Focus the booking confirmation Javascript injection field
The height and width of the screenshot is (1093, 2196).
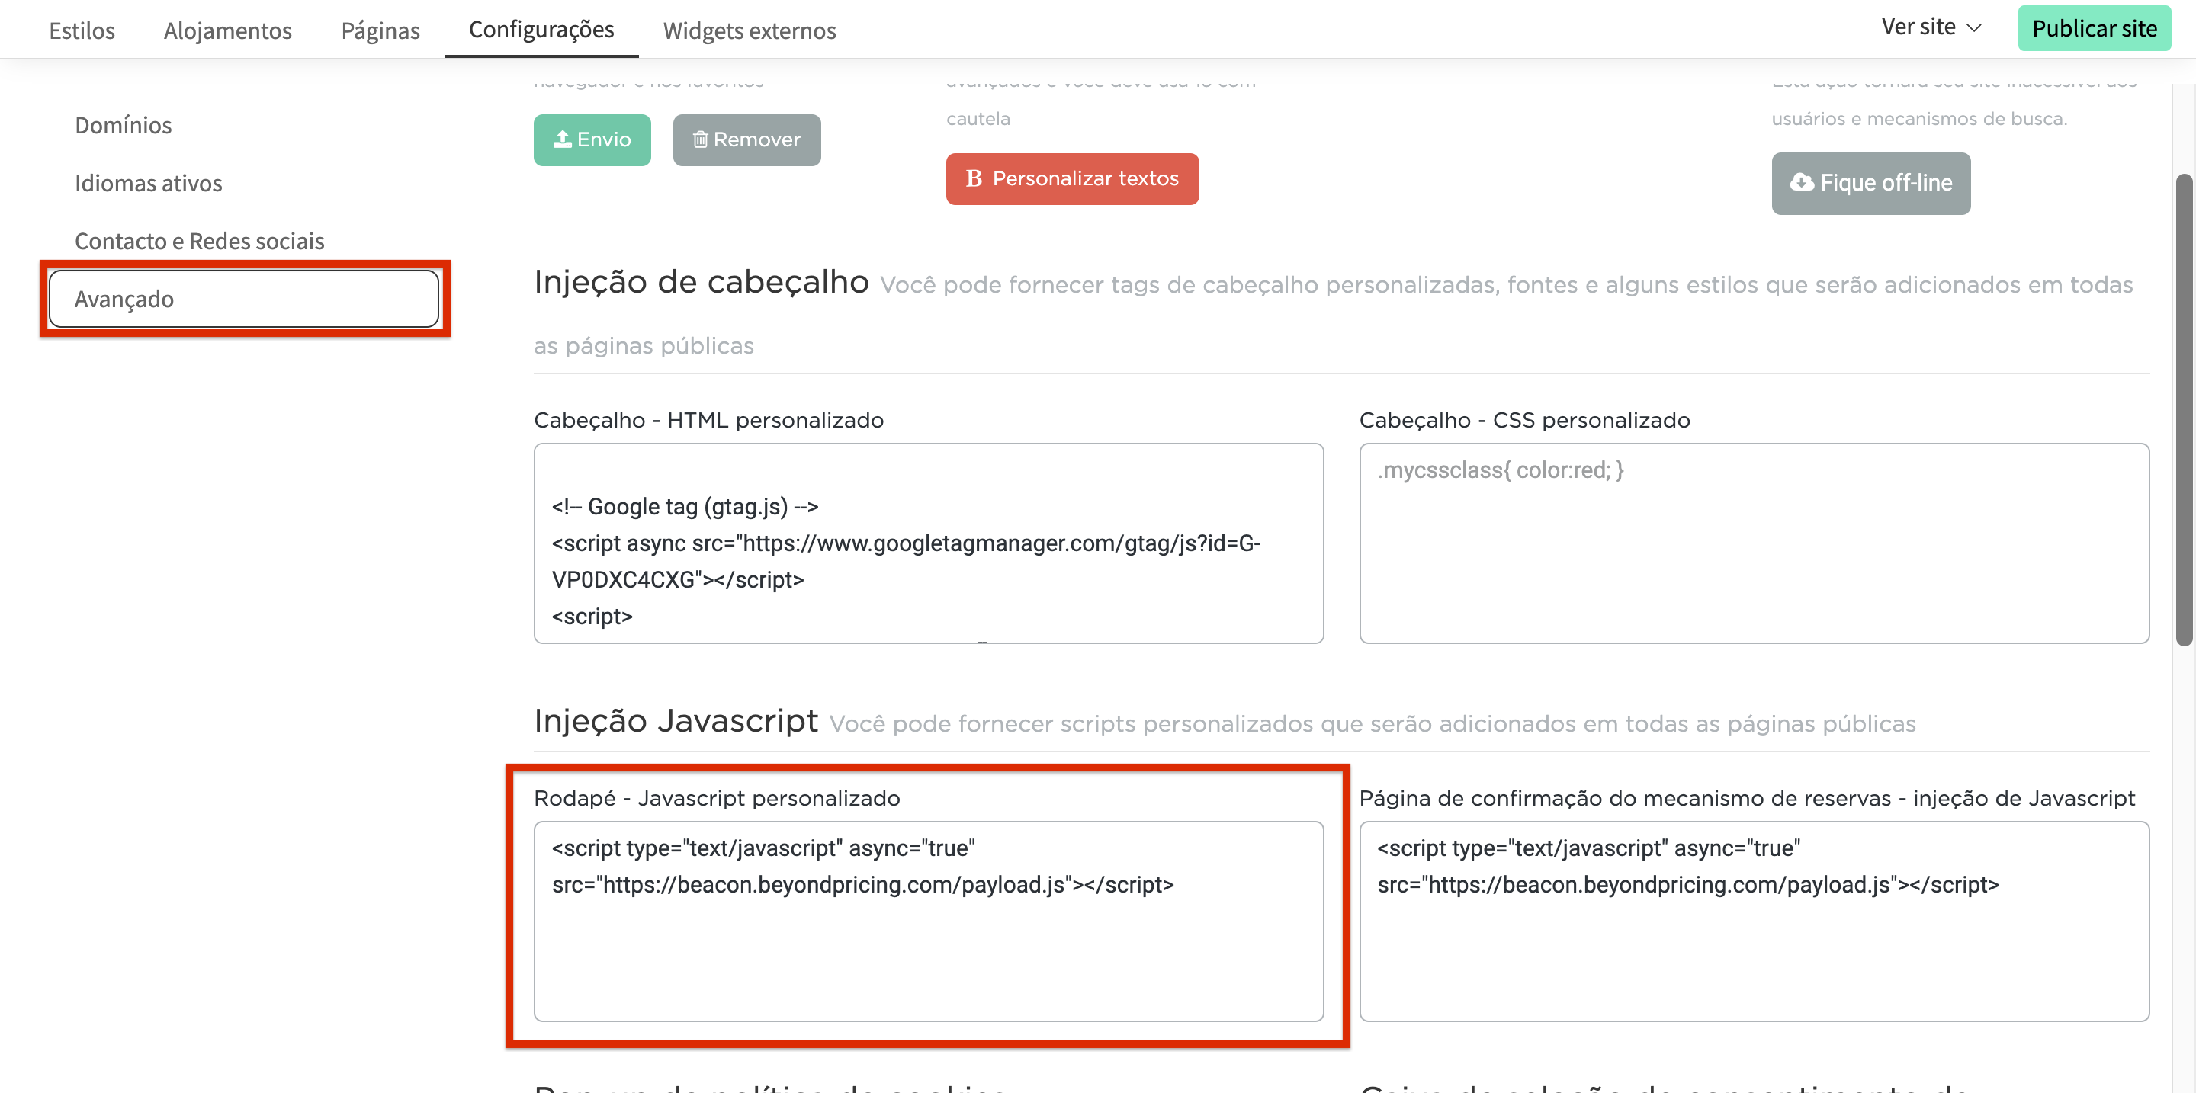[x=1754, y=946]
